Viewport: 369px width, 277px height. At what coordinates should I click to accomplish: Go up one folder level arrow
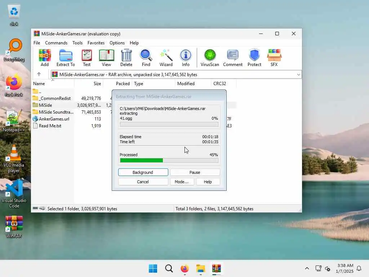point(39,74)
